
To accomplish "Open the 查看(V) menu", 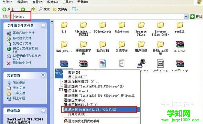I will [38, 2].
